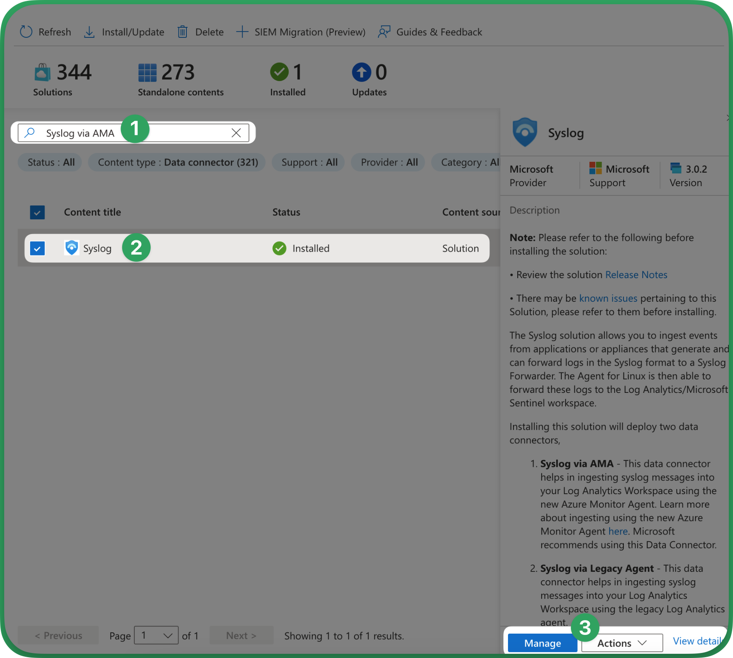Click the Install/Update download icon
The height and width of the screenshot is (658, 733).
89,32
